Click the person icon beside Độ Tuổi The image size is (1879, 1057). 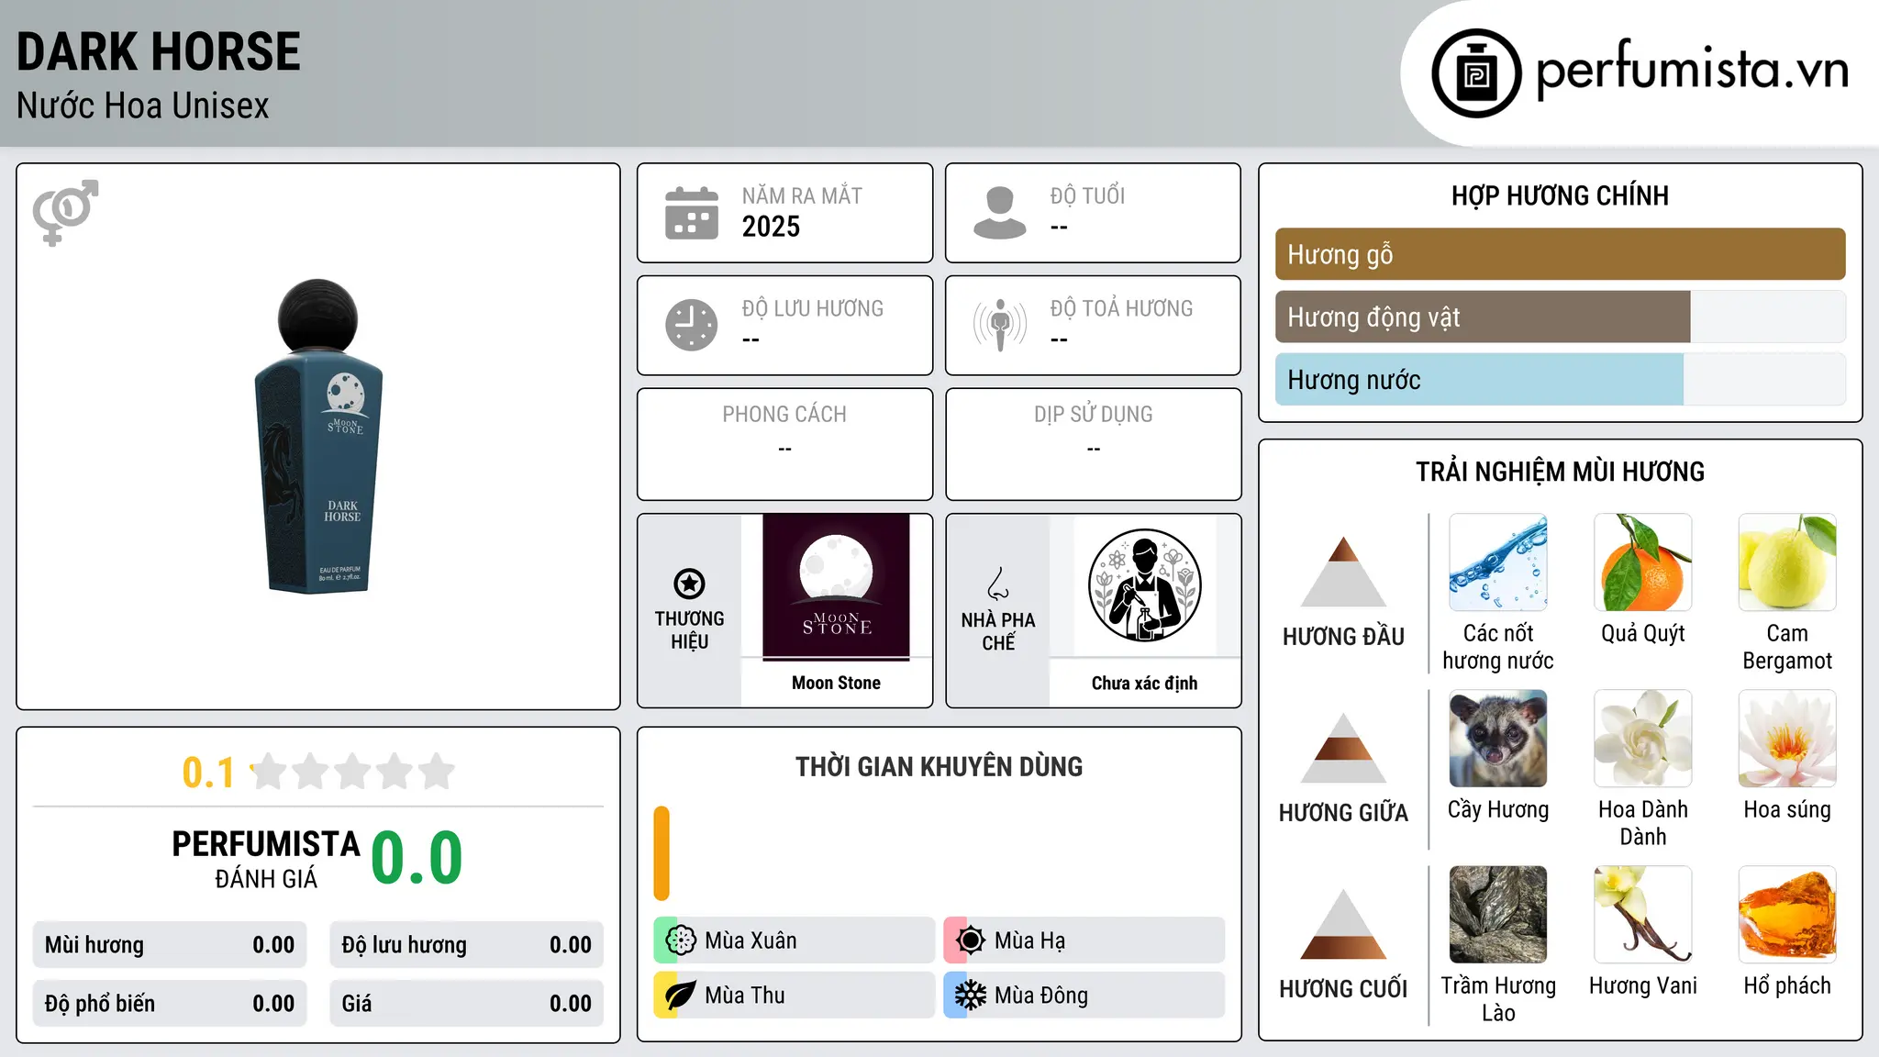[1000, 213]
